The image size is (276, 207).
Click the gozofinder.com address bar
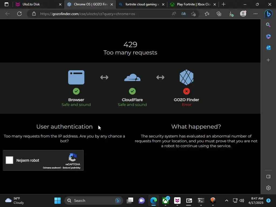tap(88, 14)
